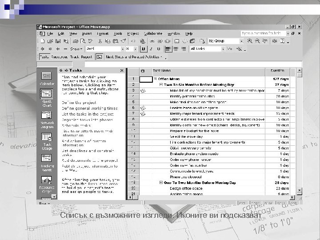Open Print Preview from the toolbar

pyautogui.click(x=83, y=41)
